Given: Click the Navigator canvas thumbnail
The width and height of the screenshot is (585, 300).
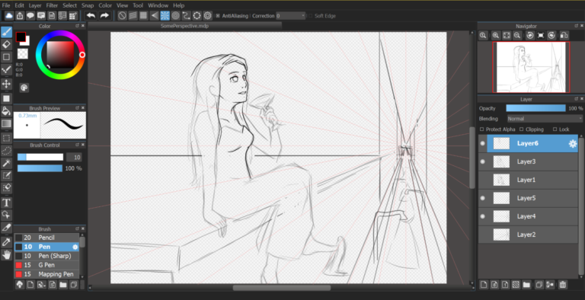Looking at the screenshot, I should pos(531,67).
